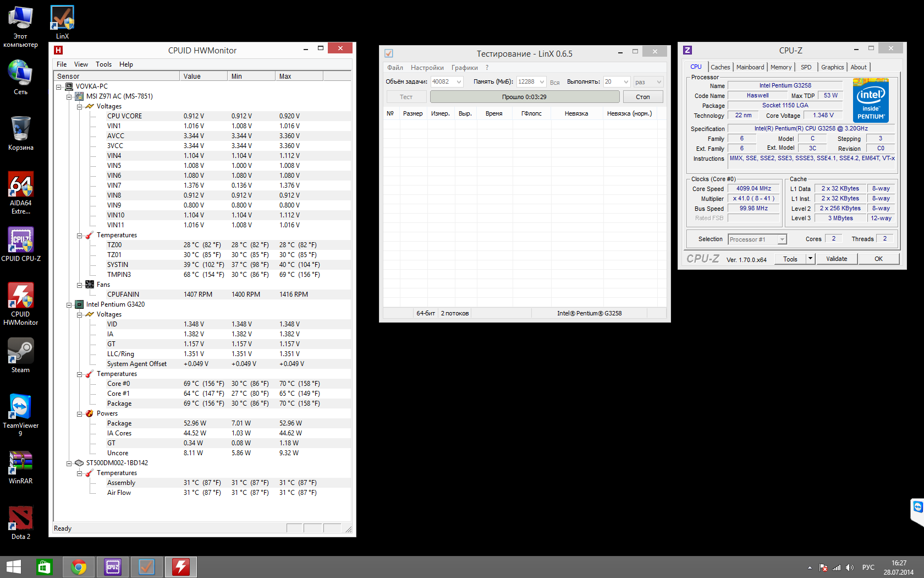Viewport: 924px width, 578px height.
Task: Open the Файл menu in LinX
Action: [x=395, y=68]
